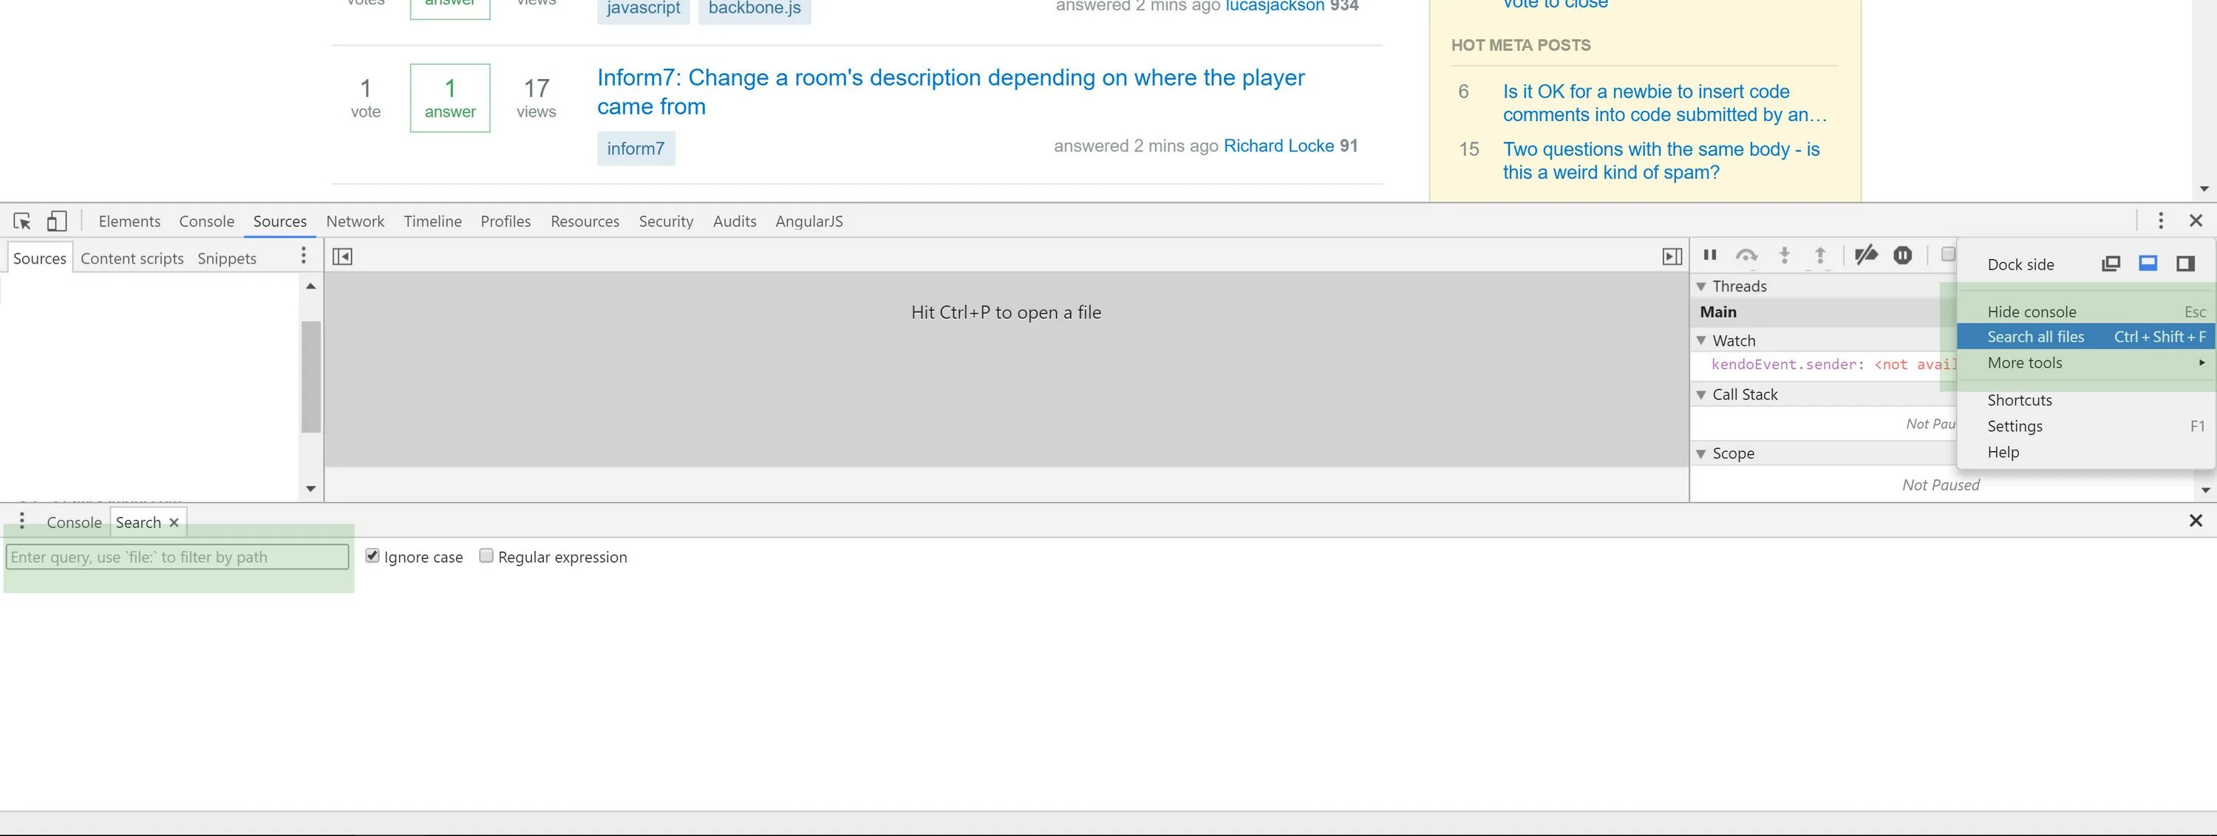Click the search query input field
The image size is (2217, 836).
click(x=177, y=557)
